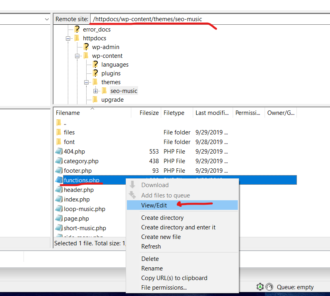Click the header.php file icon

[x=59, y=190]
